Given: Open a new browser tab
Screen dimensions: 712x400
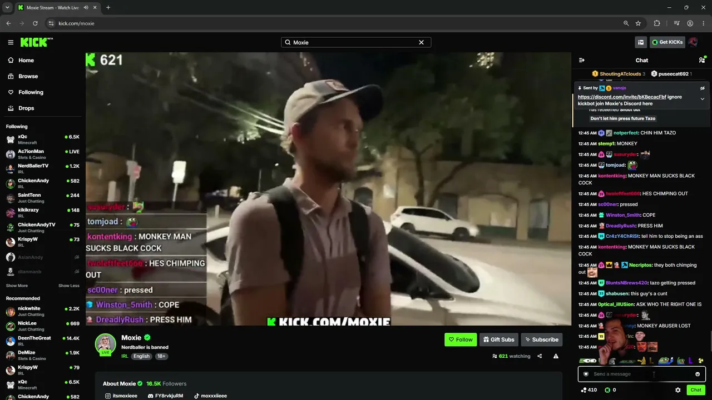Looking at the screenshot, I should 108,8.
